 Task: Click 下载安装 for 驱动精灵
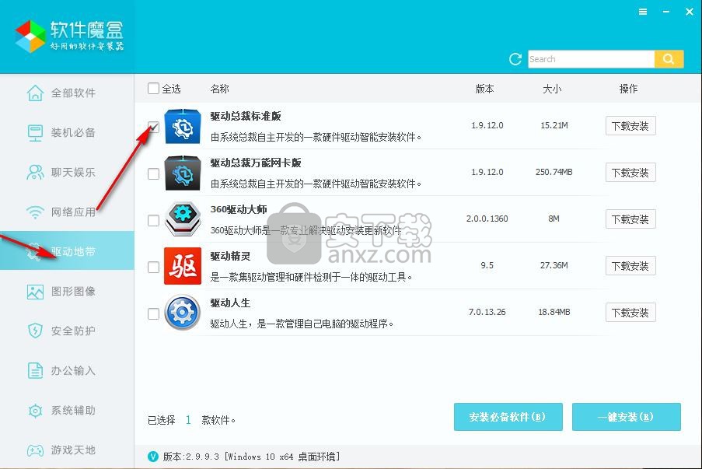coord(630,266)
